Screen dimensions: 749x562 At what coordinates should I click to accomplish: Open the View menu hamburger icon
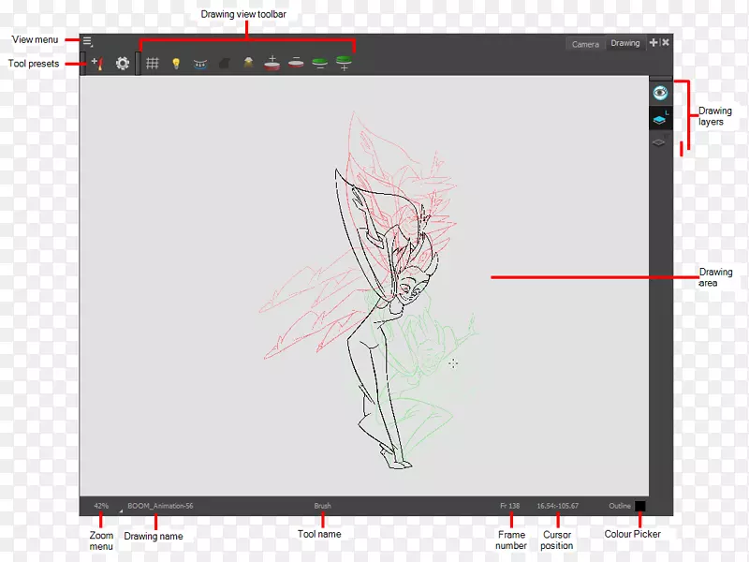(87, 41)
